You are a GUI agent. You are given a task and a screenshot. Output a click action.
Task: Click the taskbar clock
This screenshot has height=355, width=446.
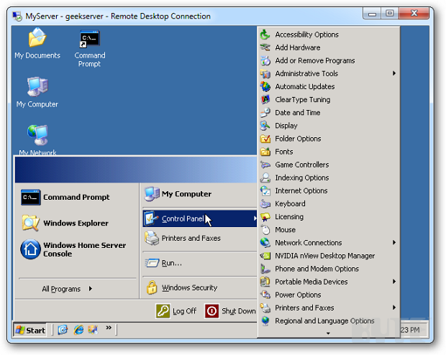(410, 330)
